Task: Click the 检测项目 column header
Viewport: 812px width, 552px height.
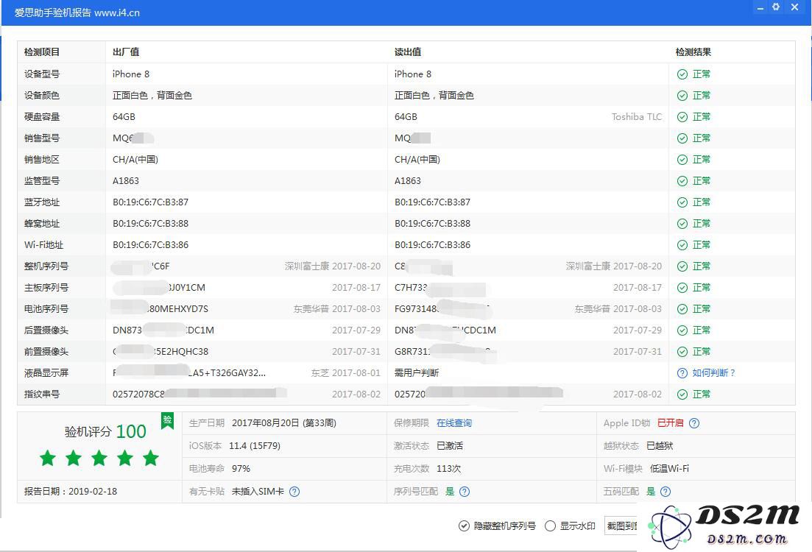Action: point(42,52)
